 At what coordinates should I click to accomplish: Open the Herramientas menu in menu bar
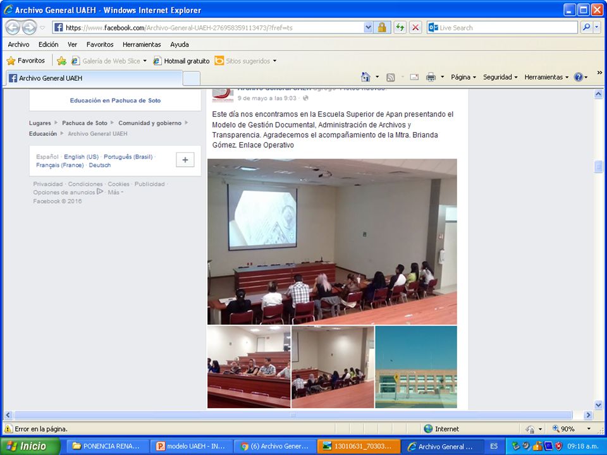pyautogui.click(x=142, y=44)
